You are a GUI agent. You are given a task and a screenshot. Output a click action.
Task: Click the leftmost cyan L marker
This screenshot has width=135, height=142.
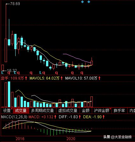3,73
